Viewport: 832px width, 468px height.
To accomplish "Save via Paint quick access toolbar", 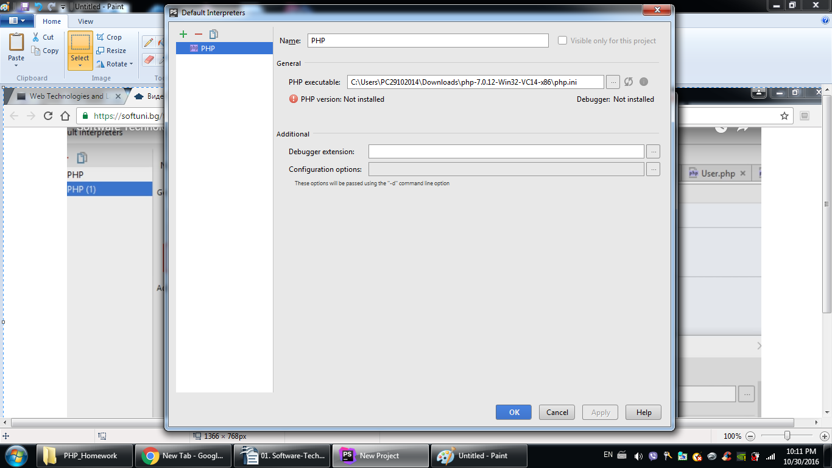I will [x=24, y=7].
